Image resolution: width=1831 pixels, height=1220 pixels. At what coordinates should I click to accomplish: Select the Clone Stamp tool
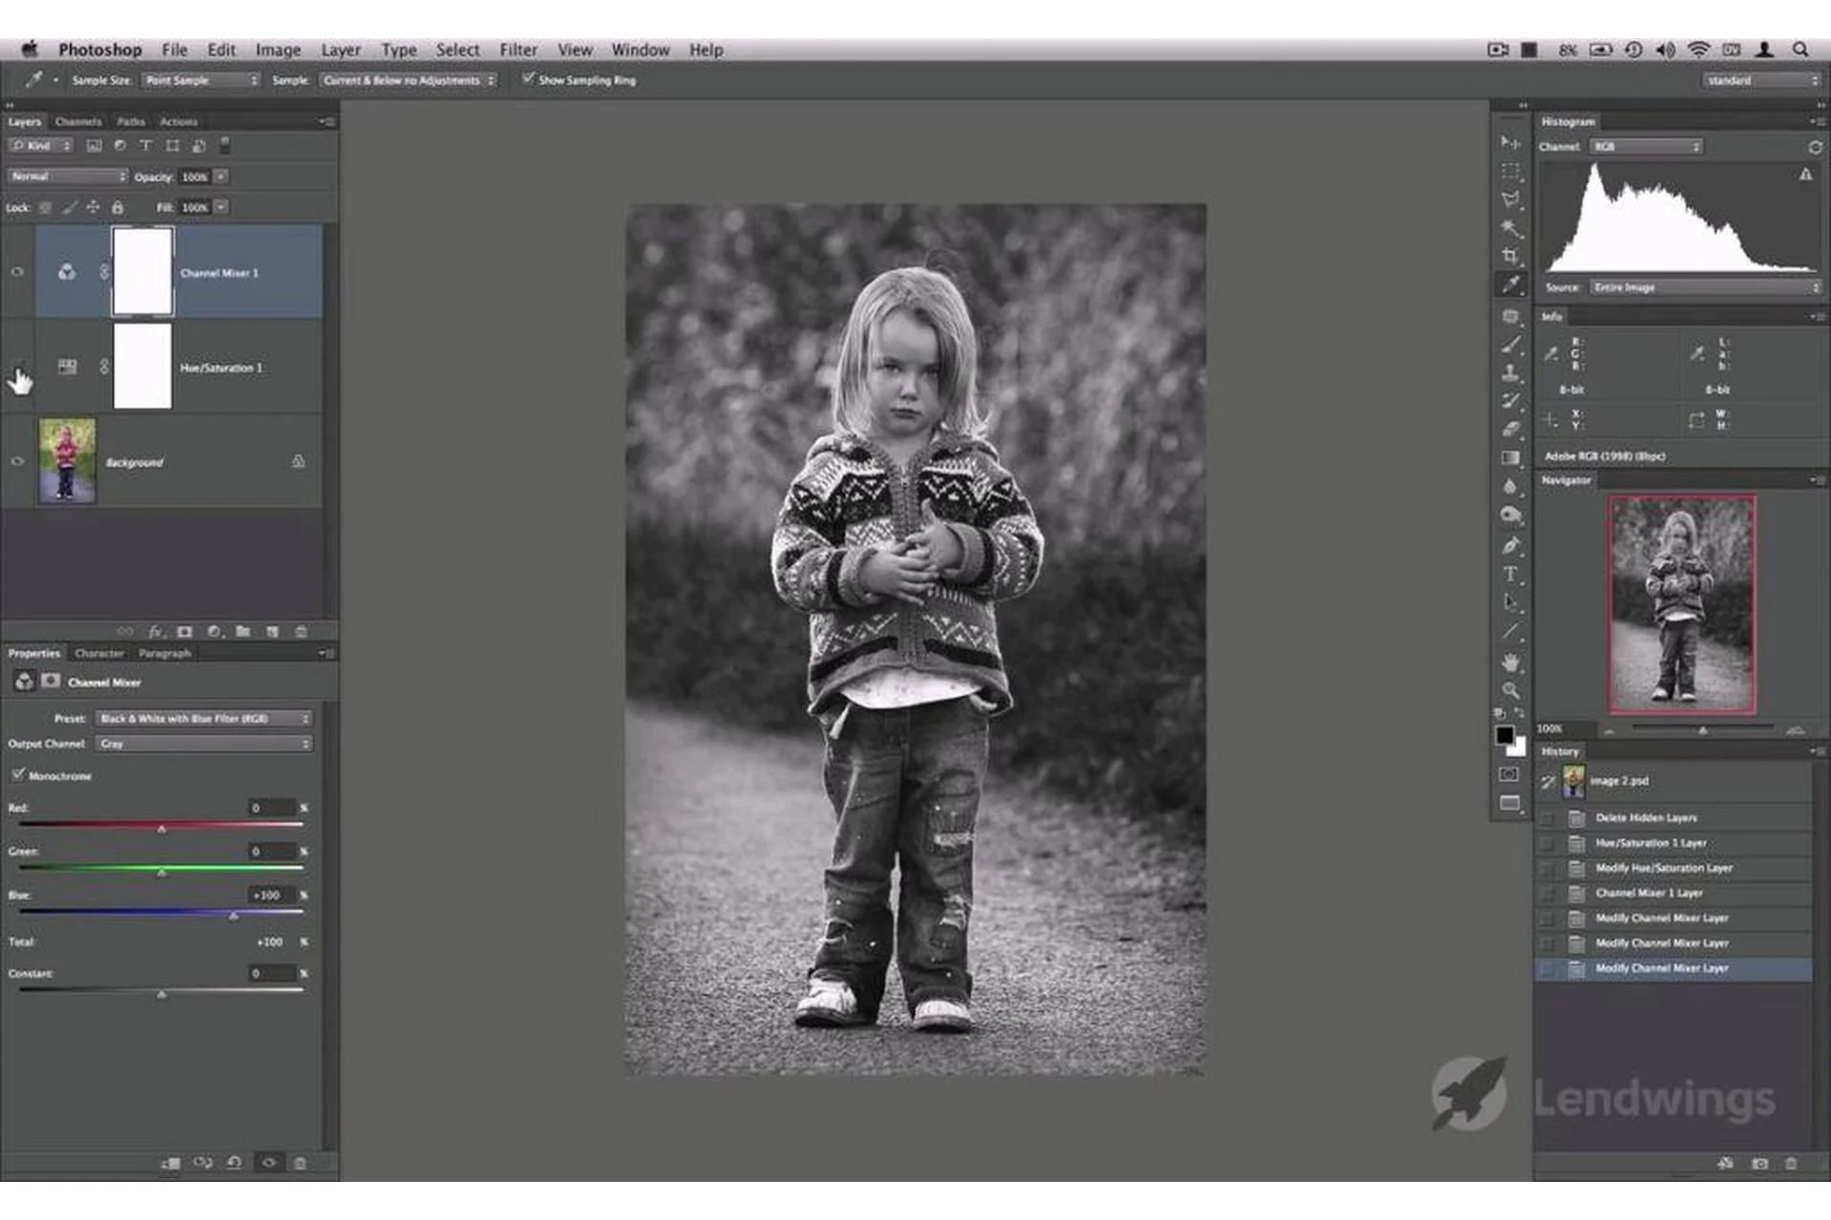(1510, 373)
